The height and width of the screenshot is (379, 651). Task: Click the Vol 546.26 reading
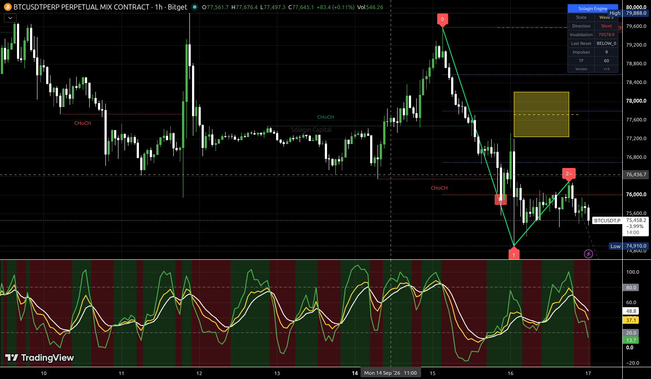pos(370,7)
